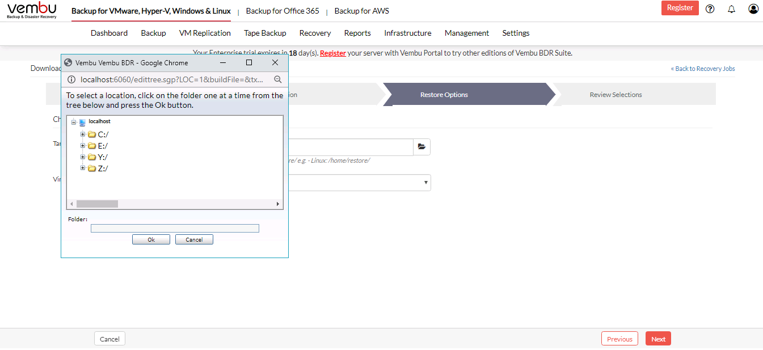Click the browse folder icon beside target field
The width and height of the screenshot is (763, 350).
pos(421,146)
